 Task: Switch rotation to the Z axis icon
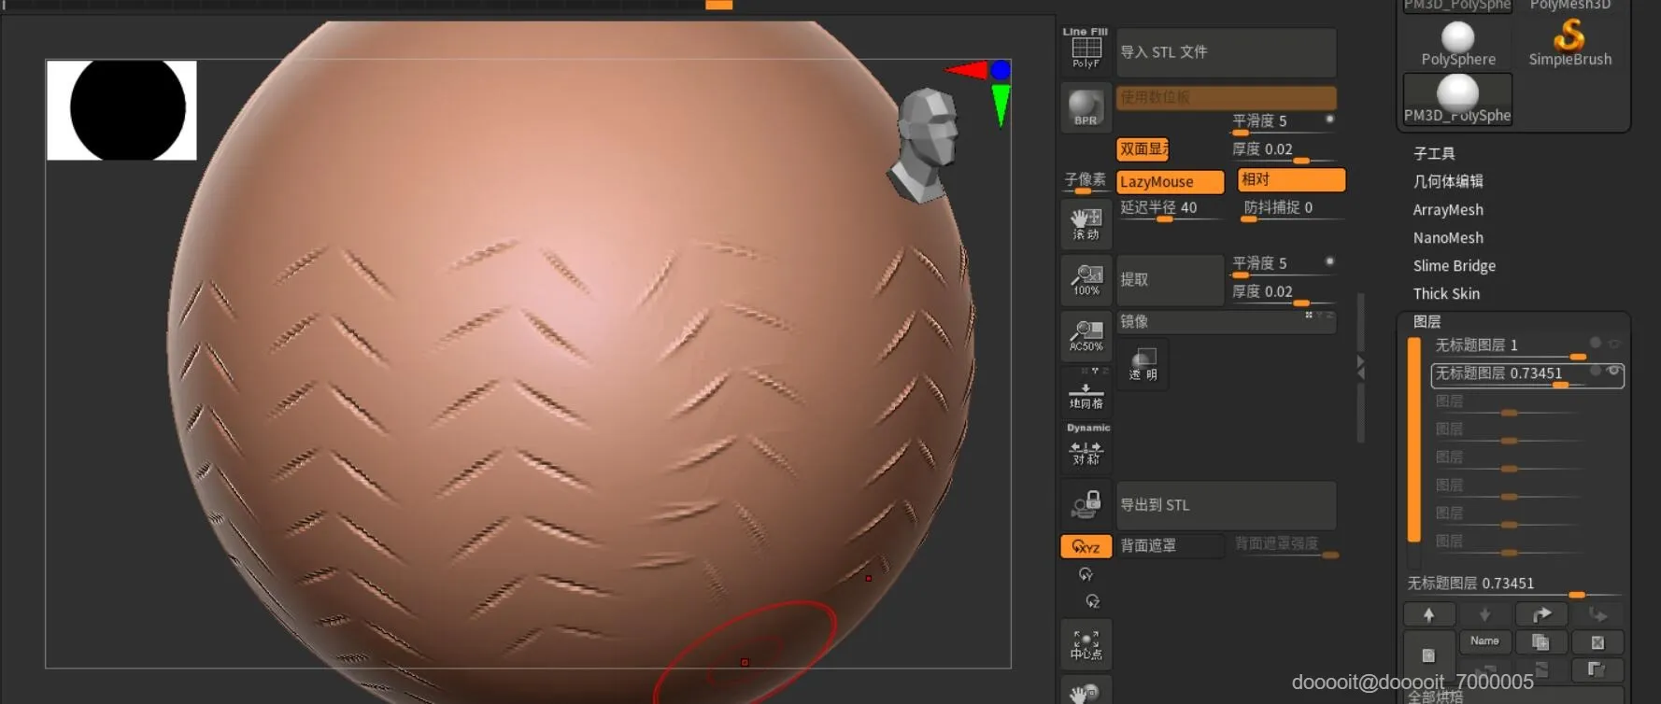tap(1092, 601)
